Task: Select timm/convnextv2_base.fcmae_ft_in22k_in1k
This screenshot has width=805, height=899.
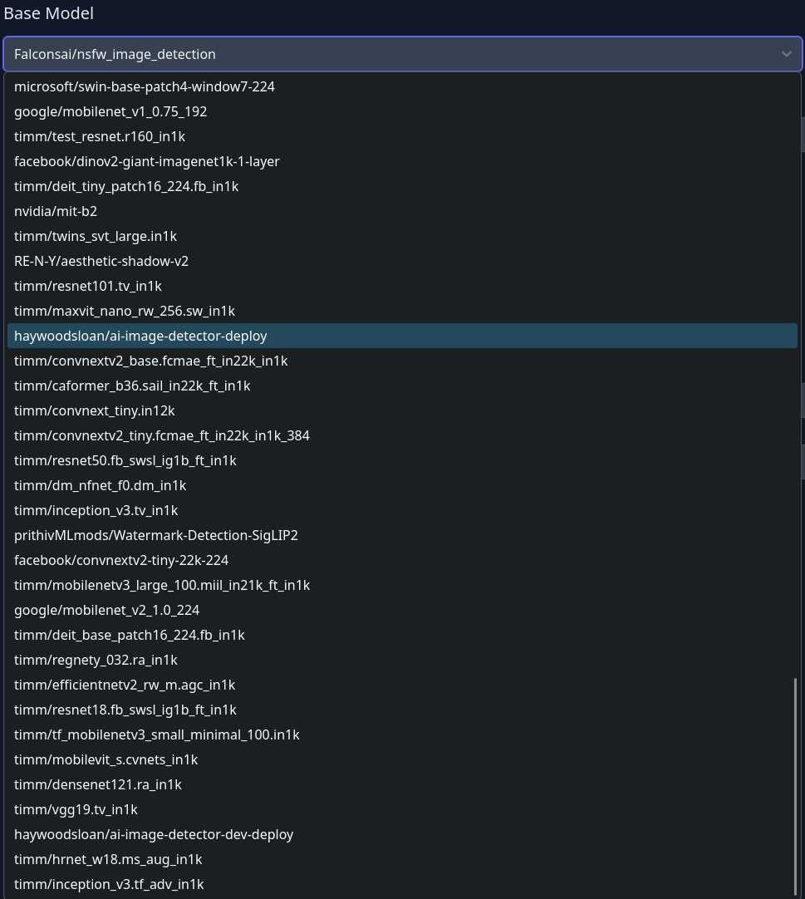Action: pyautogui.click(x=402, y=361)
